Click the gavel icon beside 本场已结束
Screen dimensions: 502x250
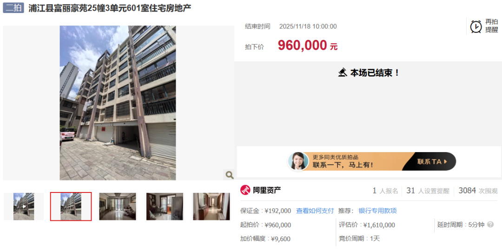(x=343, y=72)
